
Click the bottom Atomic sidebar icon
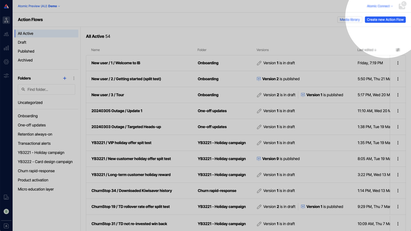(x=6, y=226)
